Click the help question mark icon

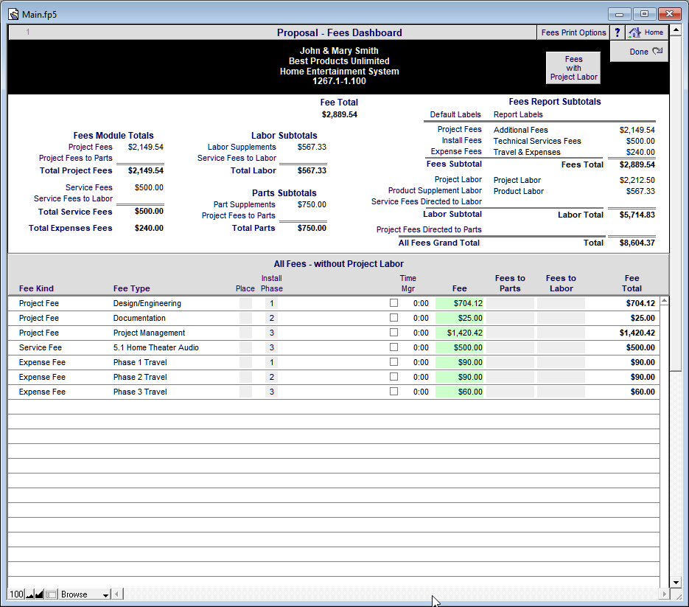coord(617,32)
